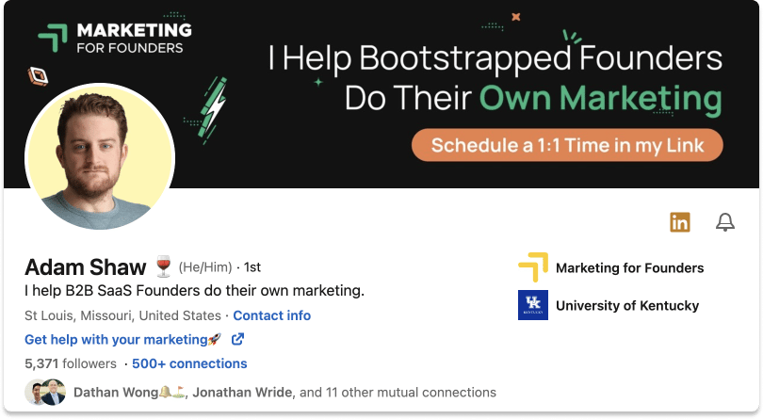This screenshot has width=763, height=419.
Task: Click mutual connections avatar thumbnails
Action: tap(45, 393)
